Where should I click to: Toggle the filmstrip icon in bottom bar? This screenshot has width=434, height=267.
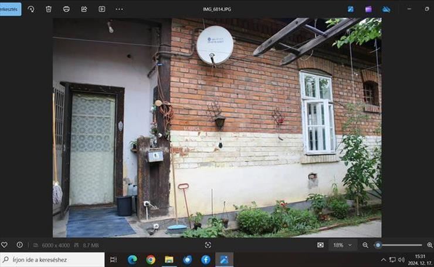click(x=320, y=245)
